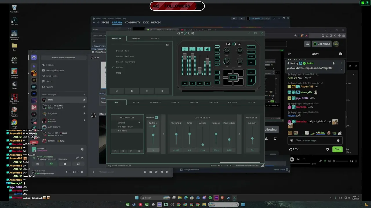Open Discord microphone input options chevron
The height and width of the screenshot is (208, 371).
coord(70,172)
